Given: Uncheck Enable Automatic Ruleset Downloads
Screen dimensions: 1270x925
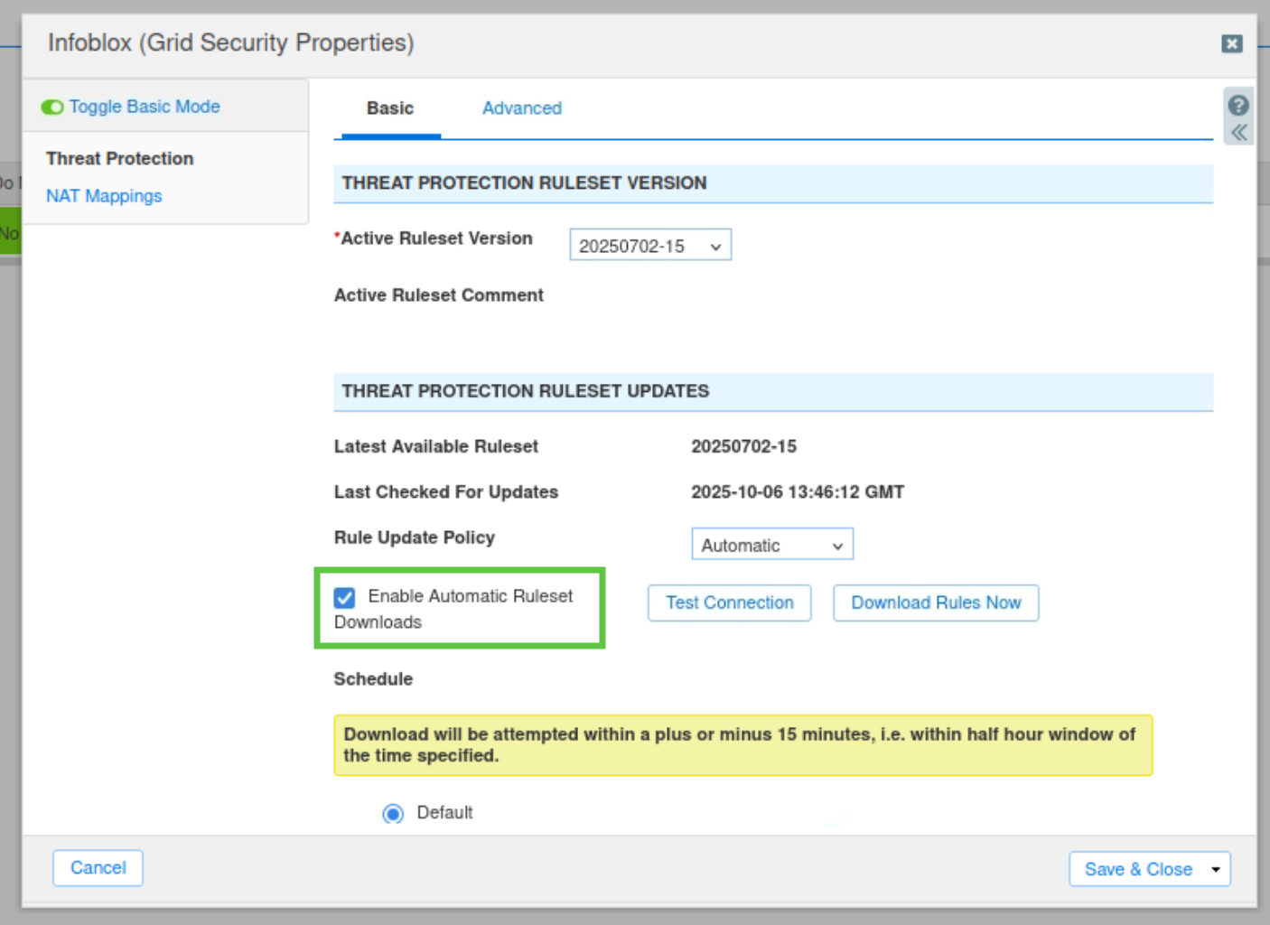Looking at the screenshot, I should click(x=344, y=597).
